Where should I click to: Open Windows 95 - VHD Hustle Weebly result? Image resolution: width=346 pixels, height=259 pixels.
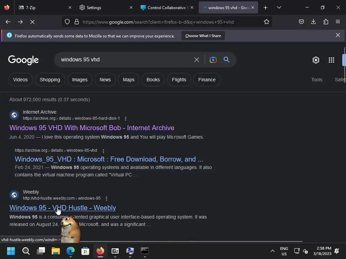point(63,208)
